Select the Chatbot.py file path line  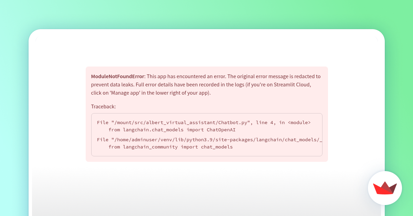click(204, 122)
